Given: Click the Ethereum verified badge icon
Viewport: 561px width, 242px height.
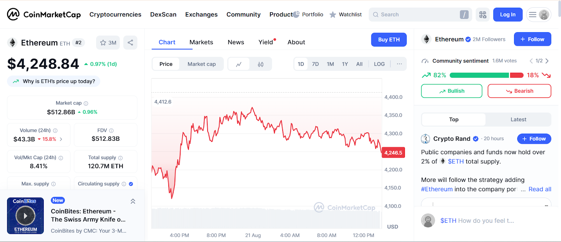Looking at the screenshot, I should click(468, 40).
